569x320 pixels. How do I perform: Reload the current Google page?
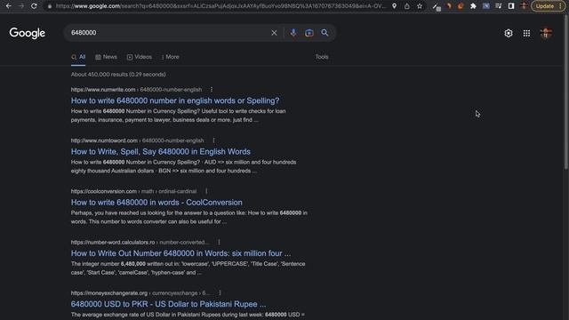(34, 6)
